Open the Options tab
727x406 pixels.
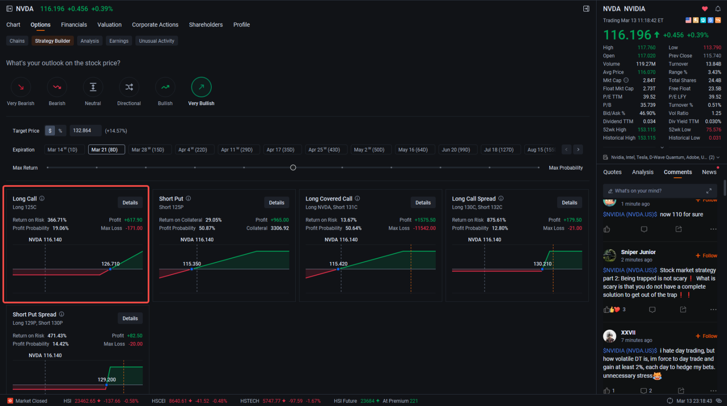point(40,25)
